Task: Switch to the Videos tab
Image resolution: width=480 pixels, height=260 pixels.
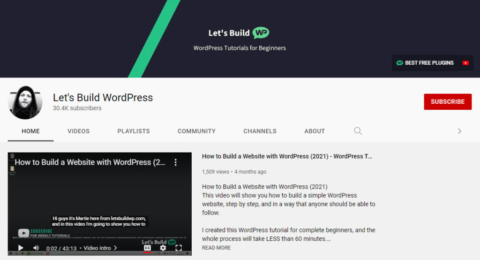Action: tap(78, 131)
